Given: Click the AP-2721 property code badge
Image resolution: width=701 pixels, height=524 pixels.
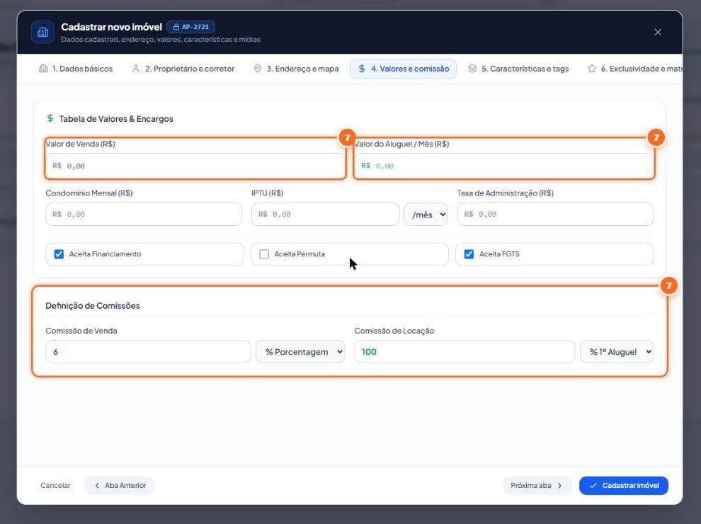Looking at the screenshot, I should [x=191, y=28].
